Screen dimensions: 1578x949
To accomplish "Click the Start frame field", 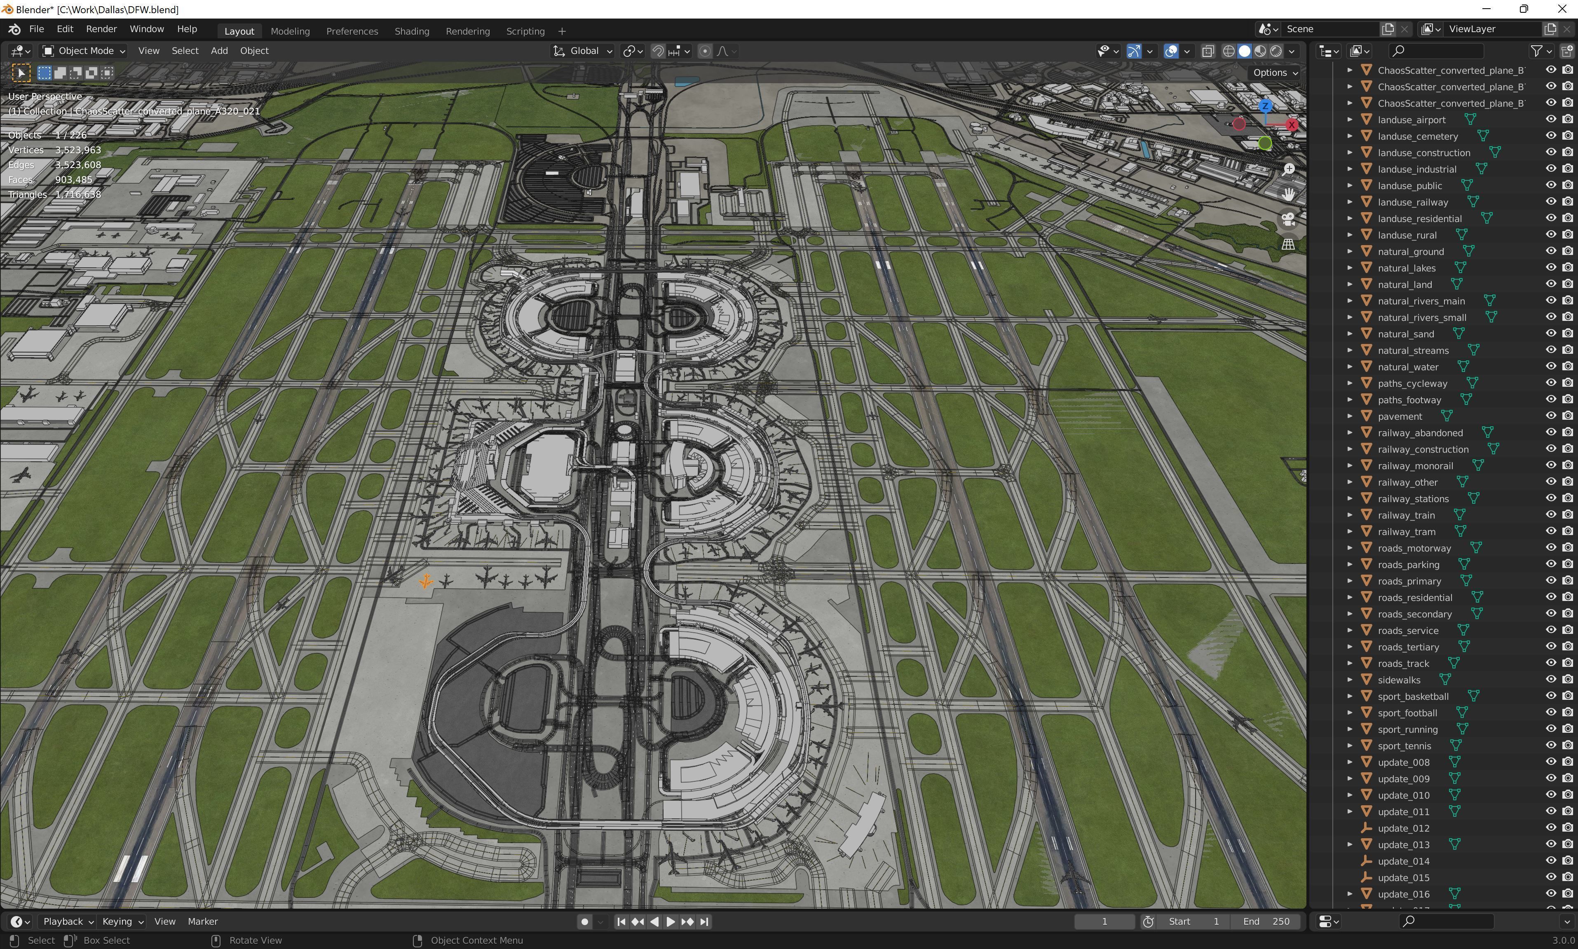I will (1193, 921).
